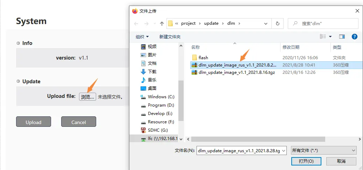
Task: Click navigation pane vertical scrollbar thumb
Action: tap(181, 100)
